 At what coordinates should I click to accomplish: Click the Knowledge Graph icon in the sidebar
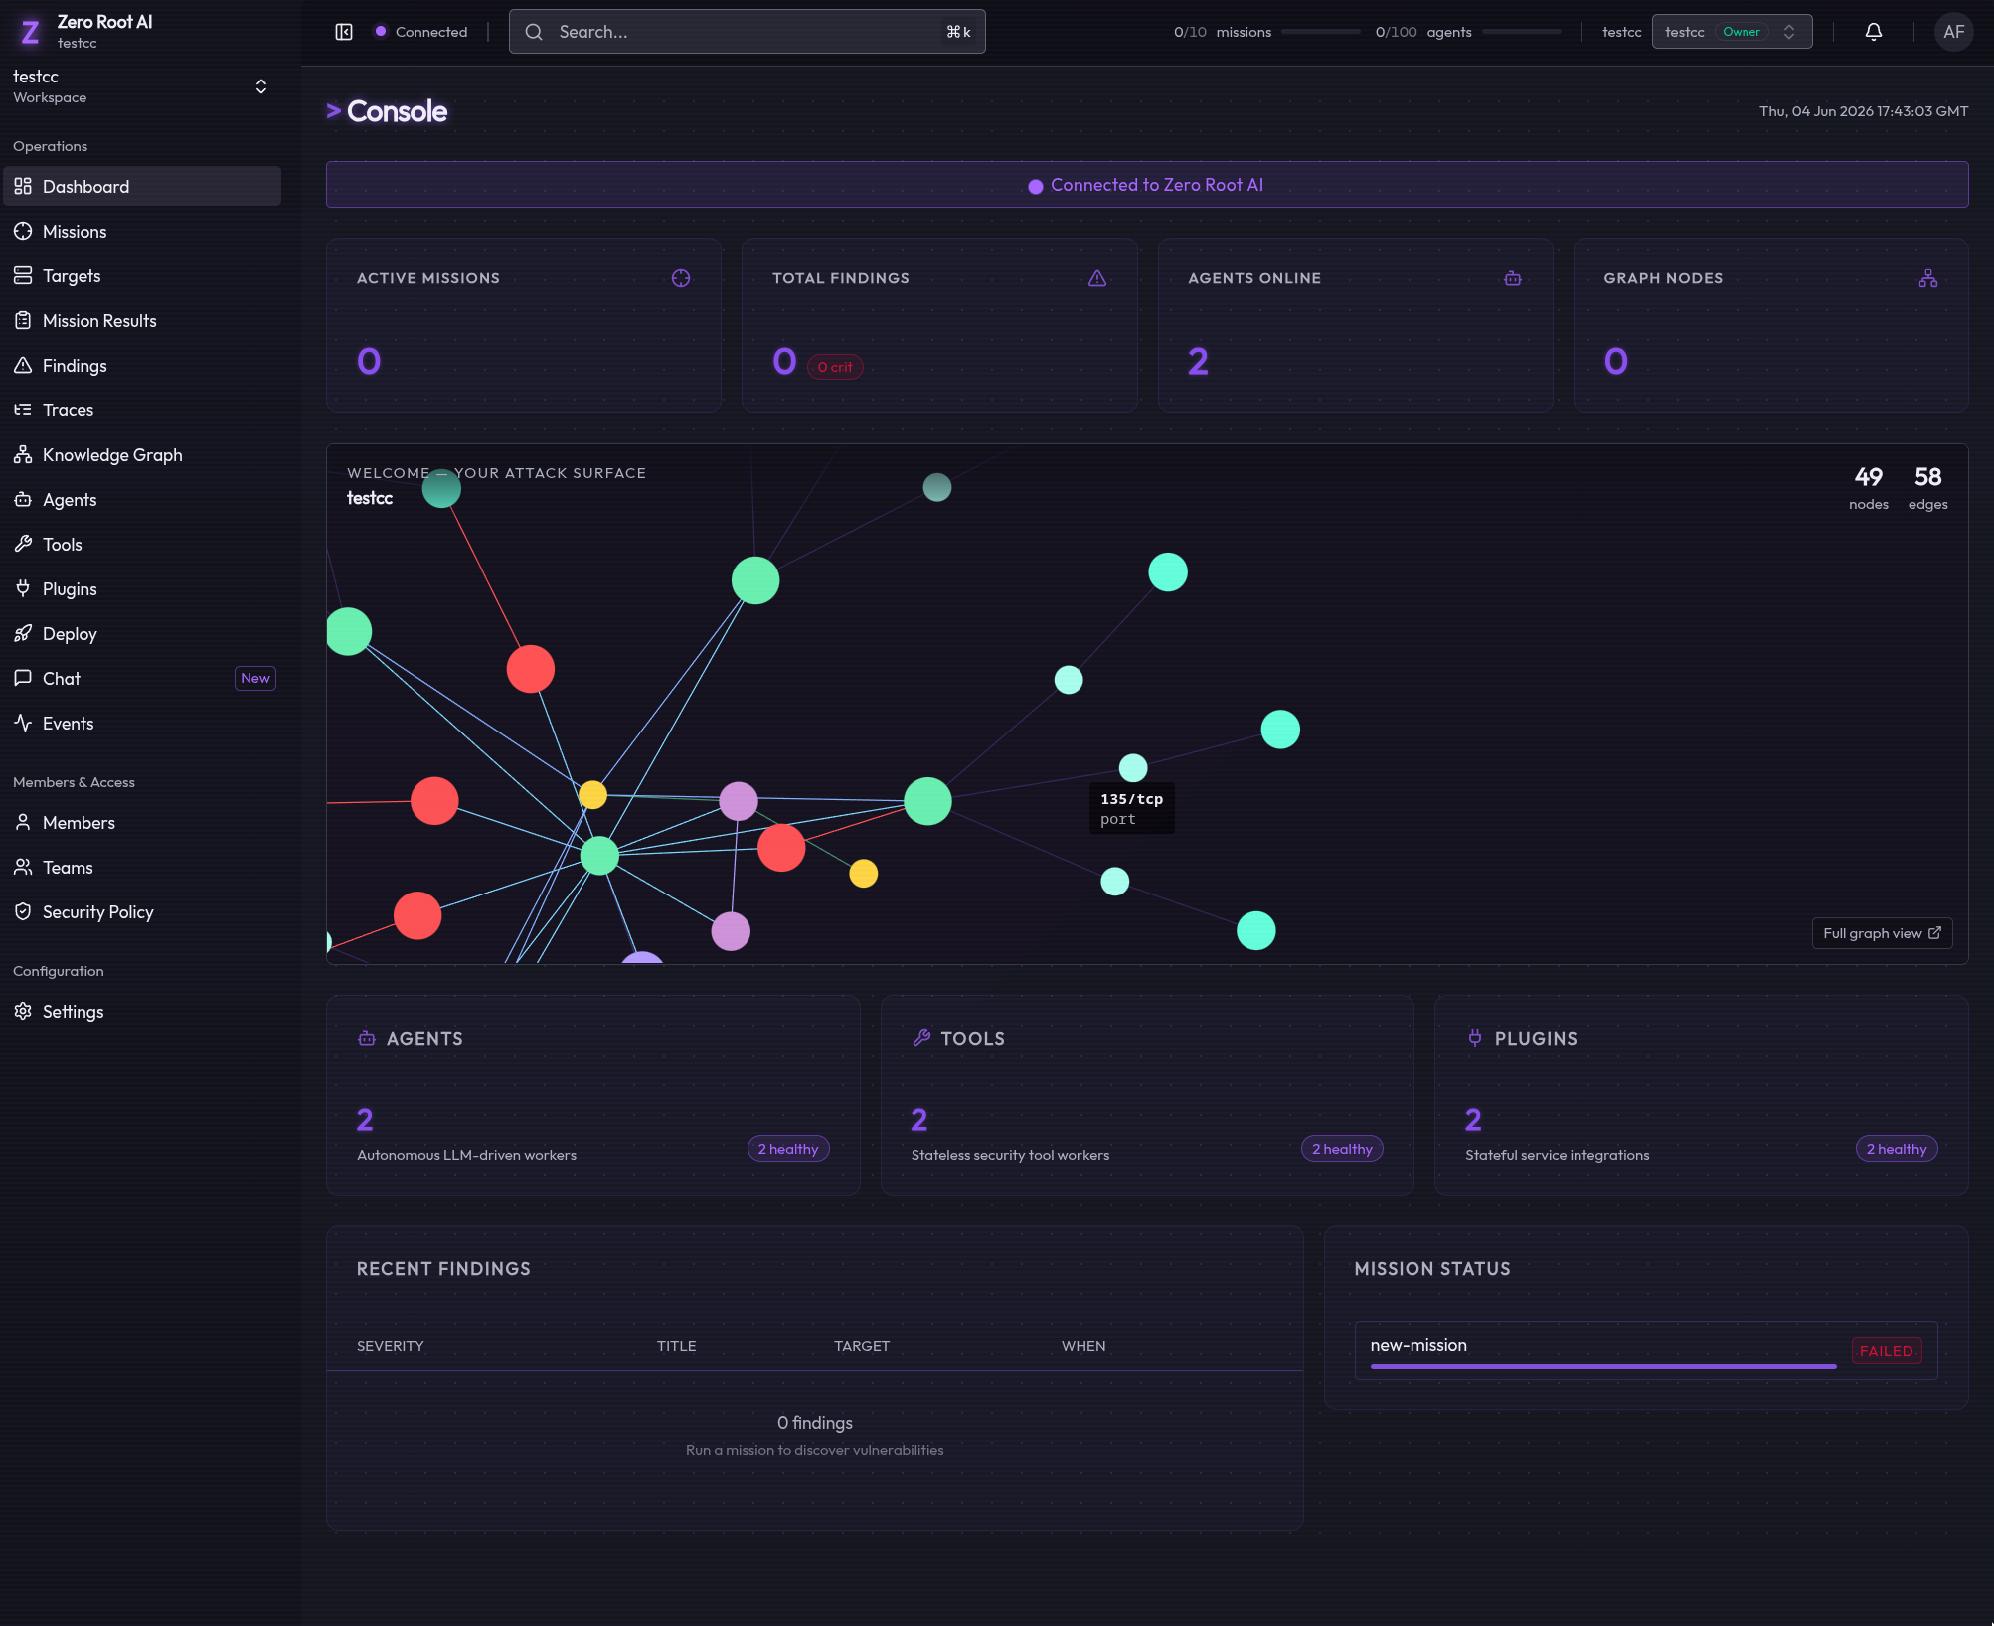click(23, 454)
